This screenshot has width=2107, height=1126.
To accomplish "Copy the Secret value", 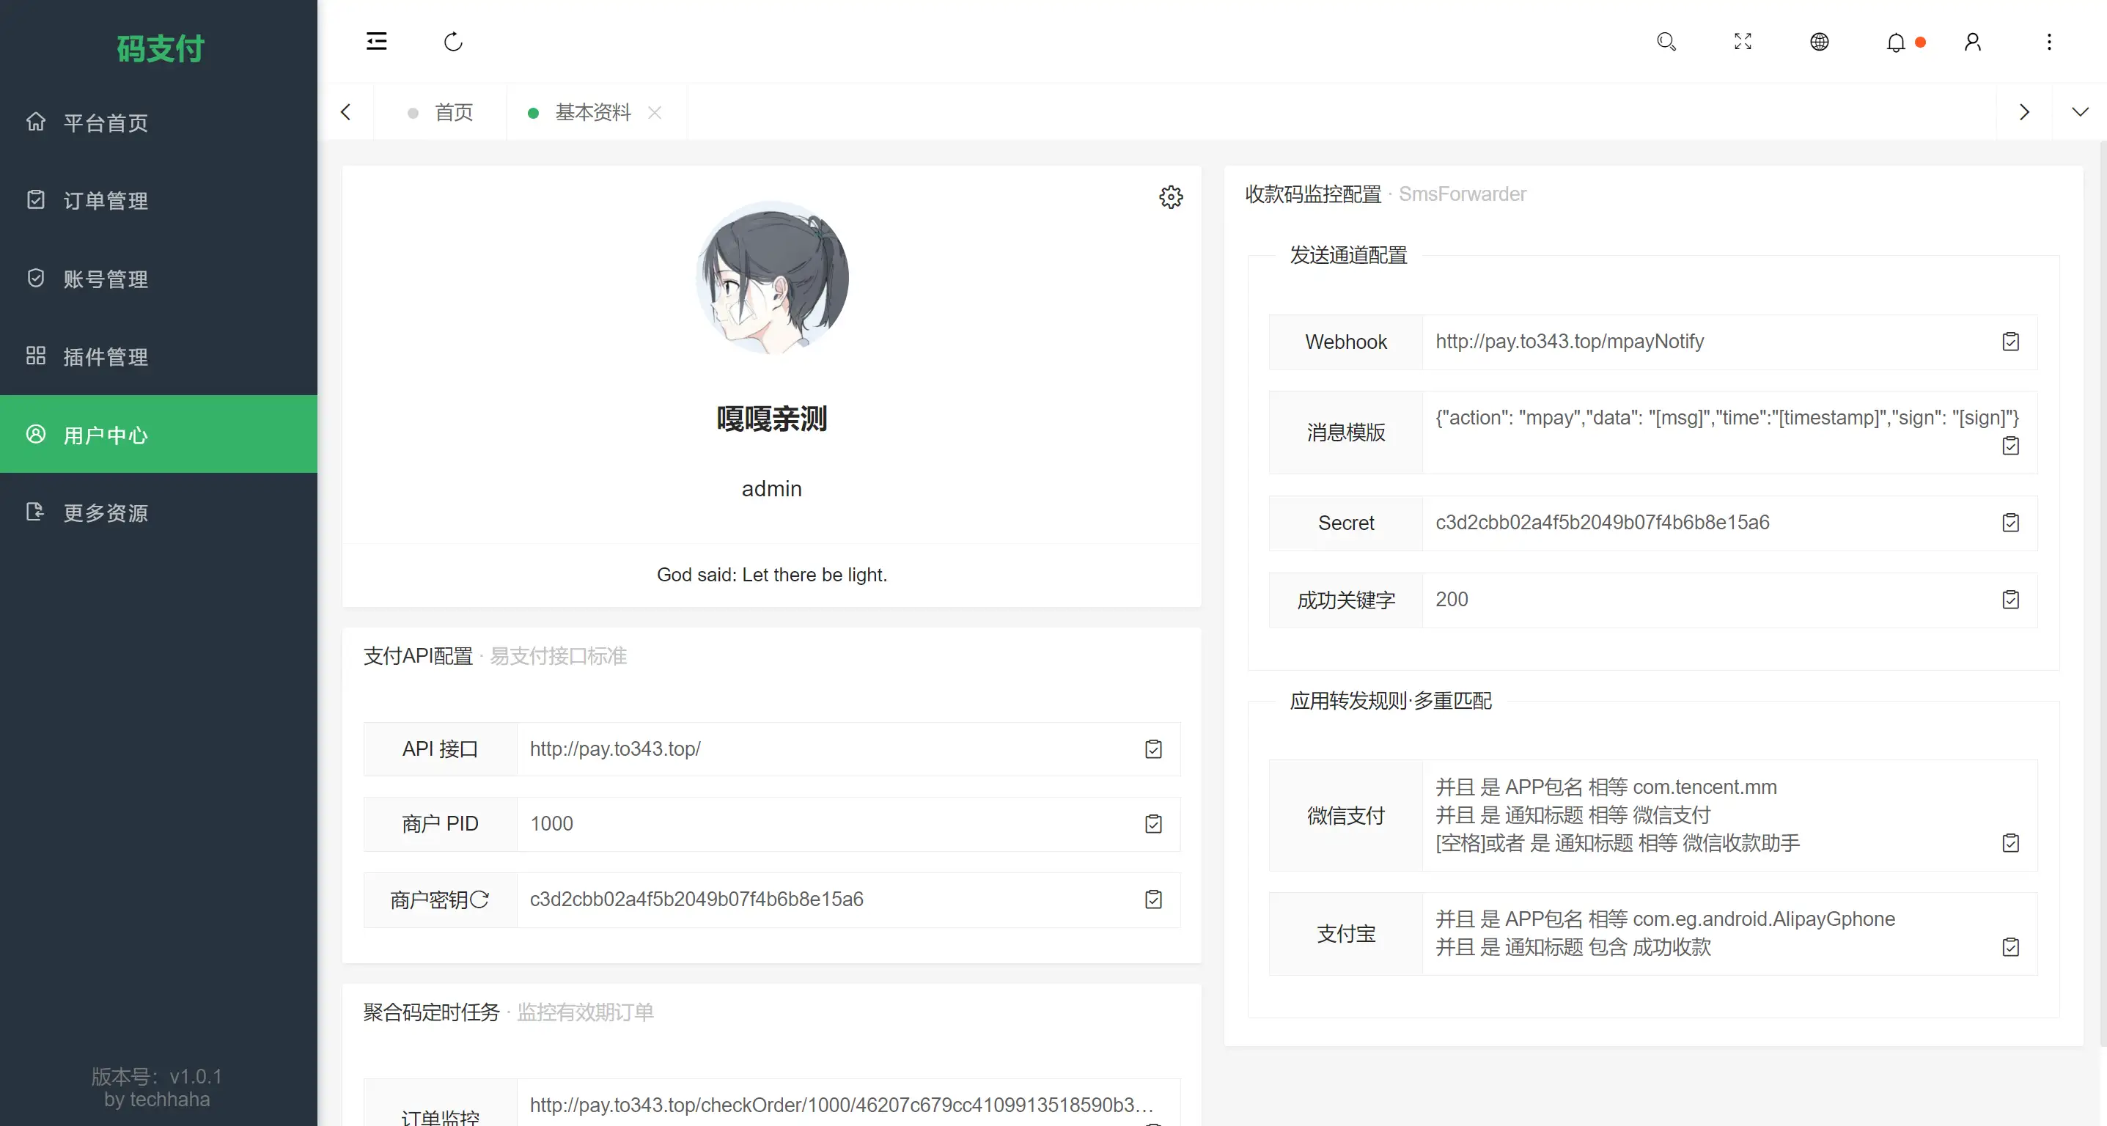I will click(2011, 523).
